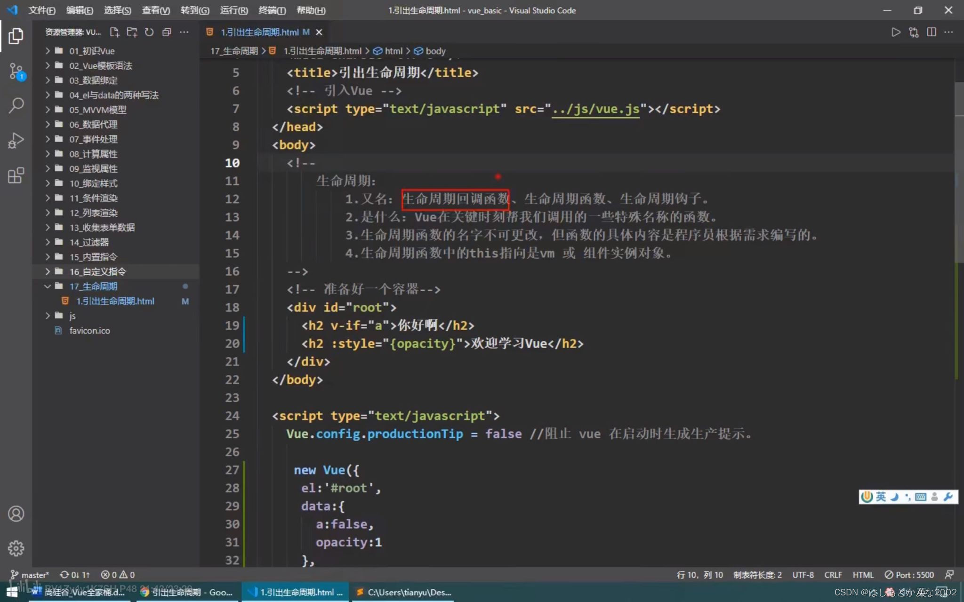Open the Search view
The width and height of the screenshot is (964, 602).
coord(16,105)
